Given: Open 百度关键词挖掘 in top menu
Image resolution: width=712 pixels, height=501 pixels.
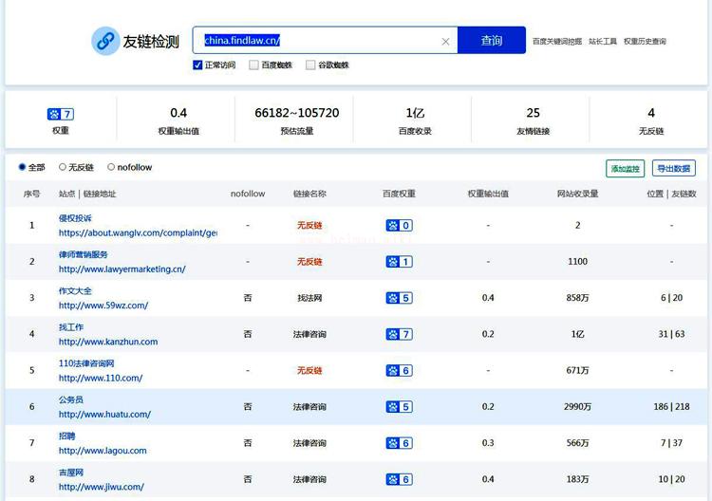Looking at the screenshot, I should [556, 42].
